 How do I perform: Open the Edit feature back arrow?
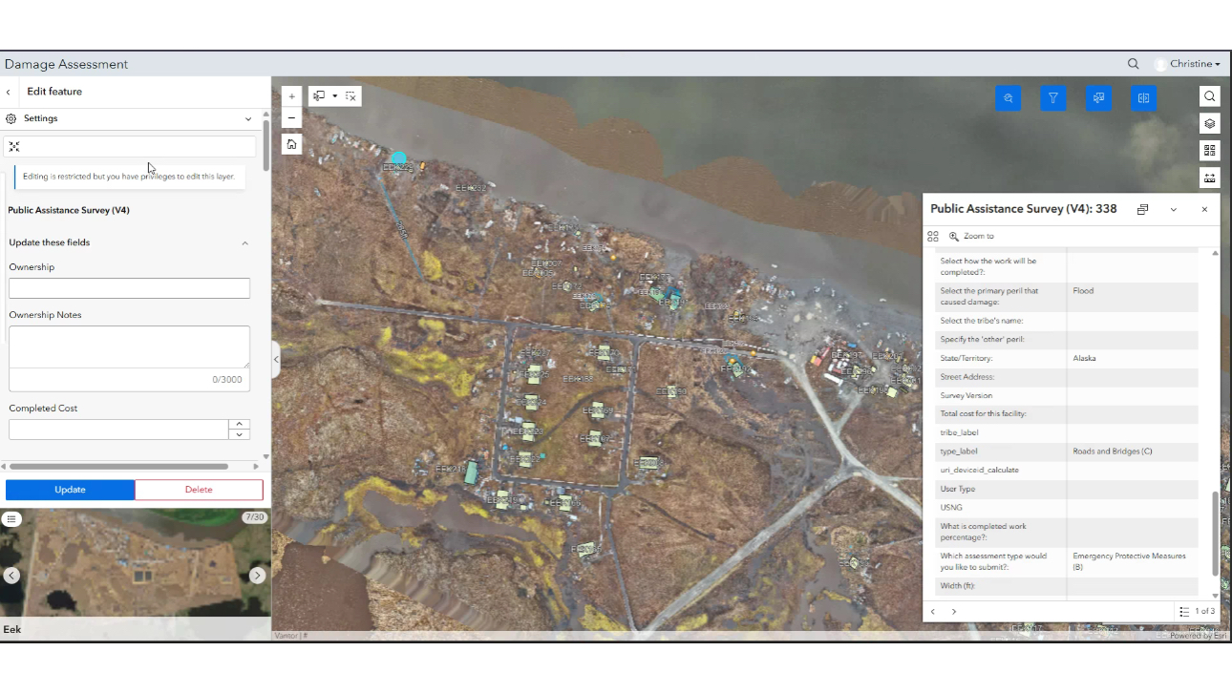tap(9, 91)
